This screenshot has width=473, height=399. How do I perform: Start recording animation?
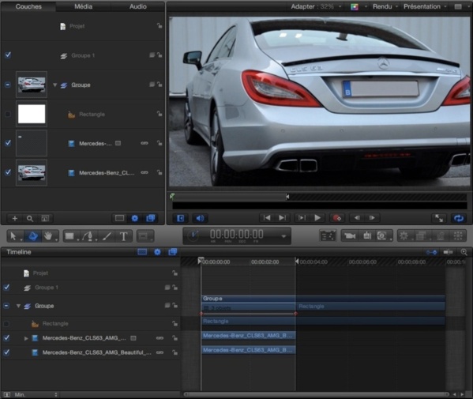pos(336,218)
